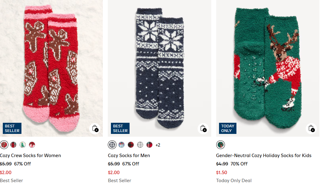The image size is (320, 184).
Task: Click the BEST SELLER badge on men's socks
Action: pos(120,128)
